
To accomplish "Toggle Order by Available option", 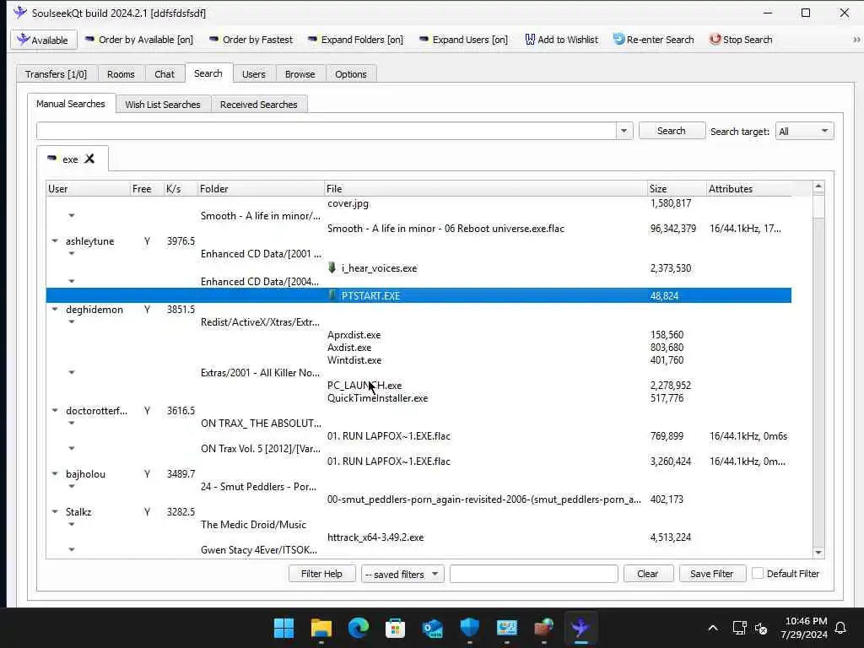I will (x=139, y=40).
